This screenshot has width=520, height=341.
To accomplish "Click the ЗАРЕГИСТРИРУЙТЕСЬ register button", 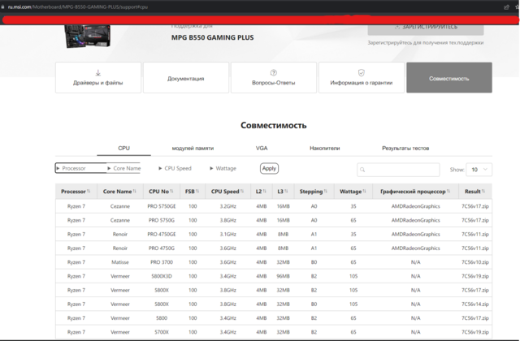I will 429,27.
